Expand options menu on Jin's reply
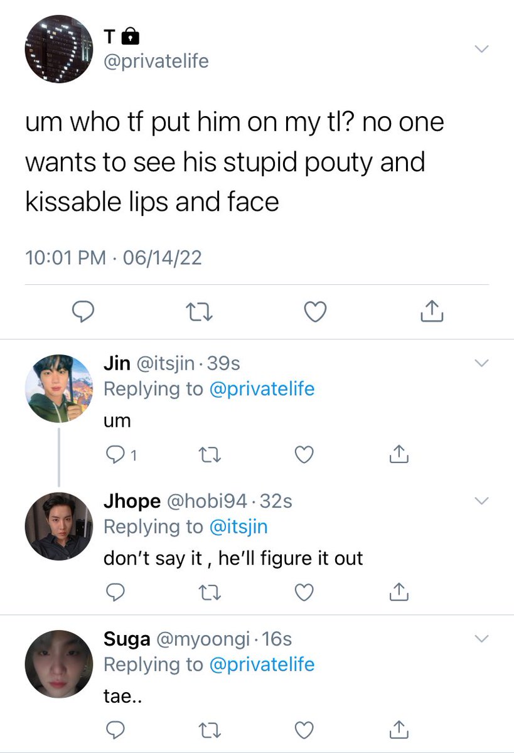514x753 pixels. tap(481, 363)
